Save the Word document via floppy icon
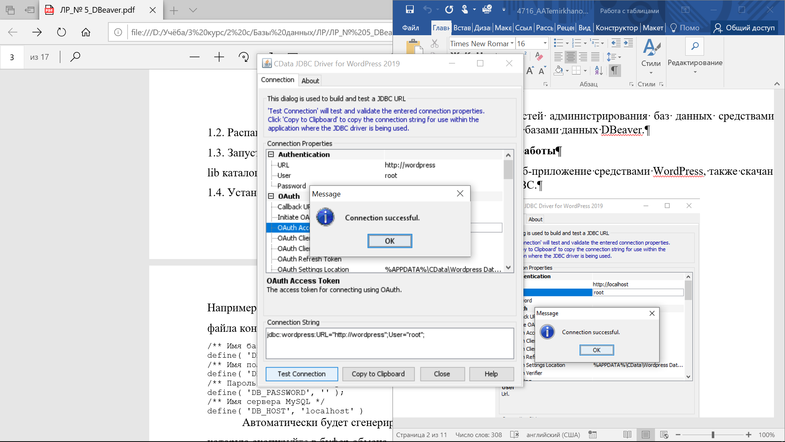Screen dimensions: 785x442 coord(410,9)
